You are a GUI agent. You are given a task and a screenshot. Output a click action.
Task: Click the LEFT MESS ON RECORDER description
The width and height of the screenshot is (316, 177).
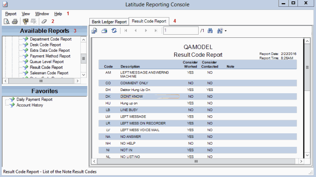(143, 123)
